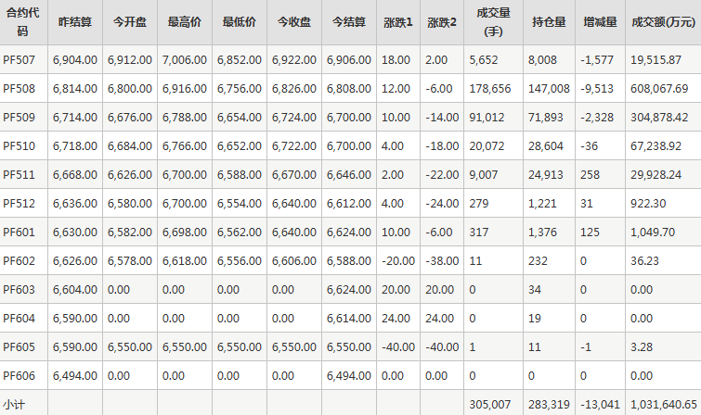Click the 今开盘 column header
The image size is (701, 415).
click(130, 22)
